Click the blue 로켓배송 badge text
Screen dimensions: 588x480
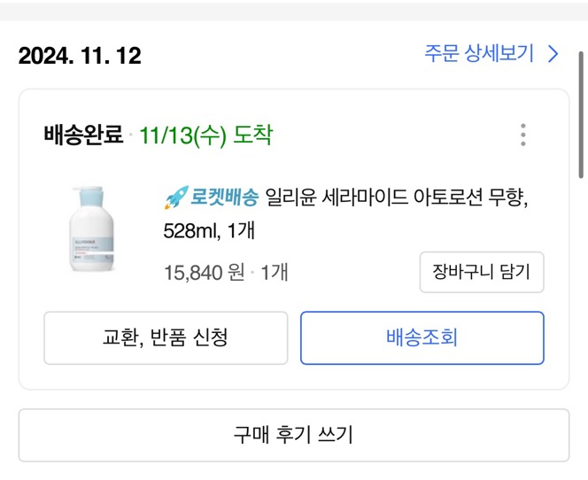coord(225,197)
